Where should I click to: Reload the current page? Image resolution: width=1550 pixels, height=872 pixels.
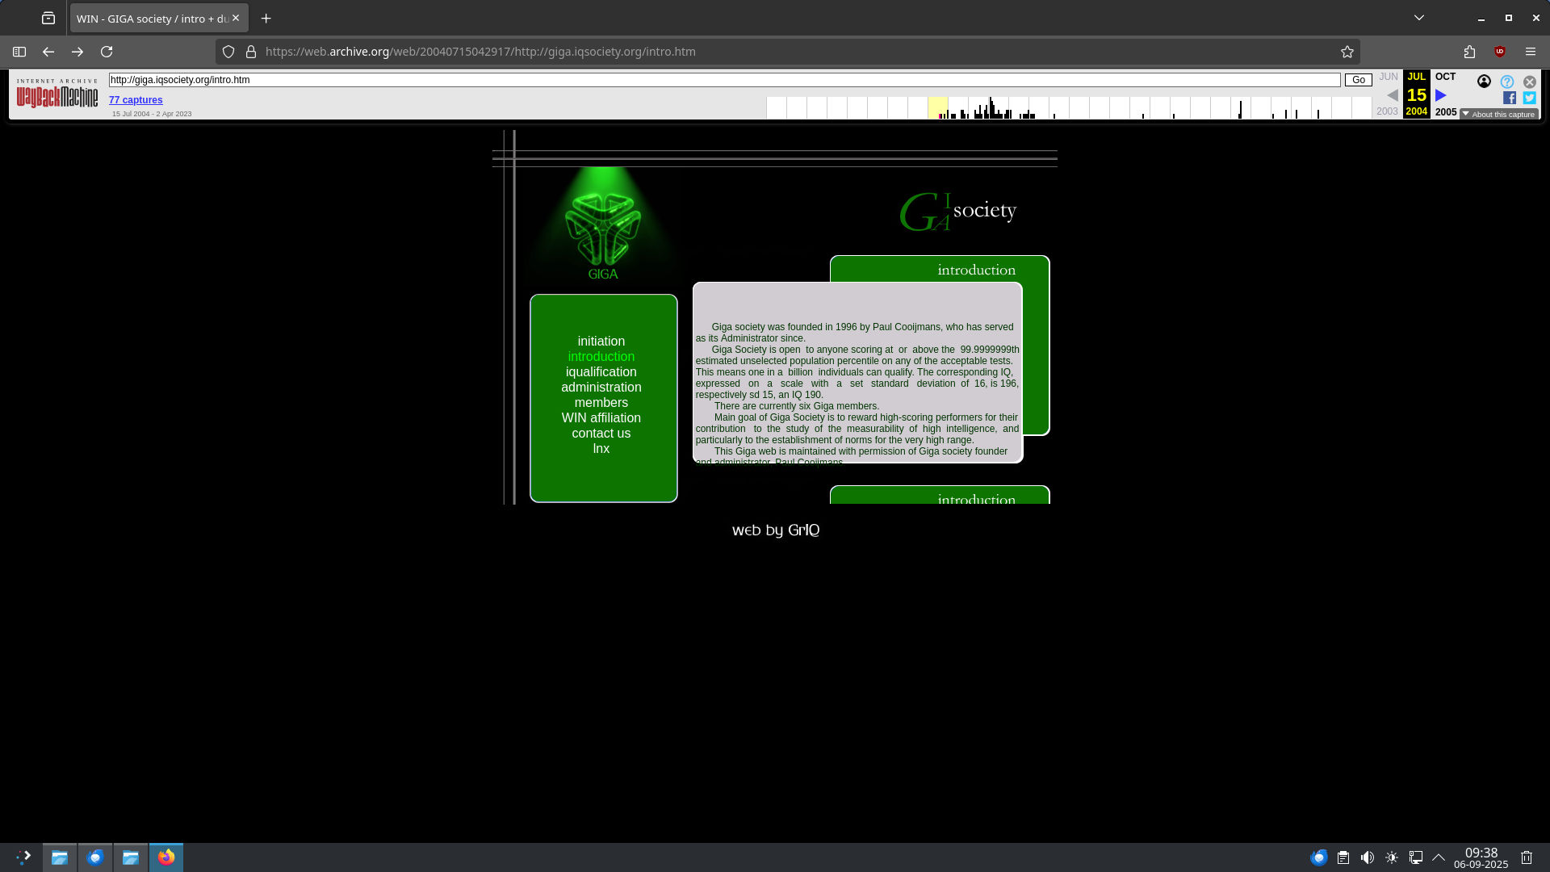(x=107, y=52)
